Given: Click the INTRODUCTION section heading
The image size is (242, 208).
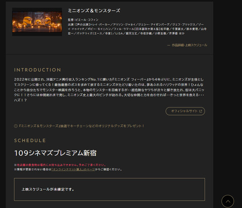Looking at the screenshot, I should click(x=37, y=70).
